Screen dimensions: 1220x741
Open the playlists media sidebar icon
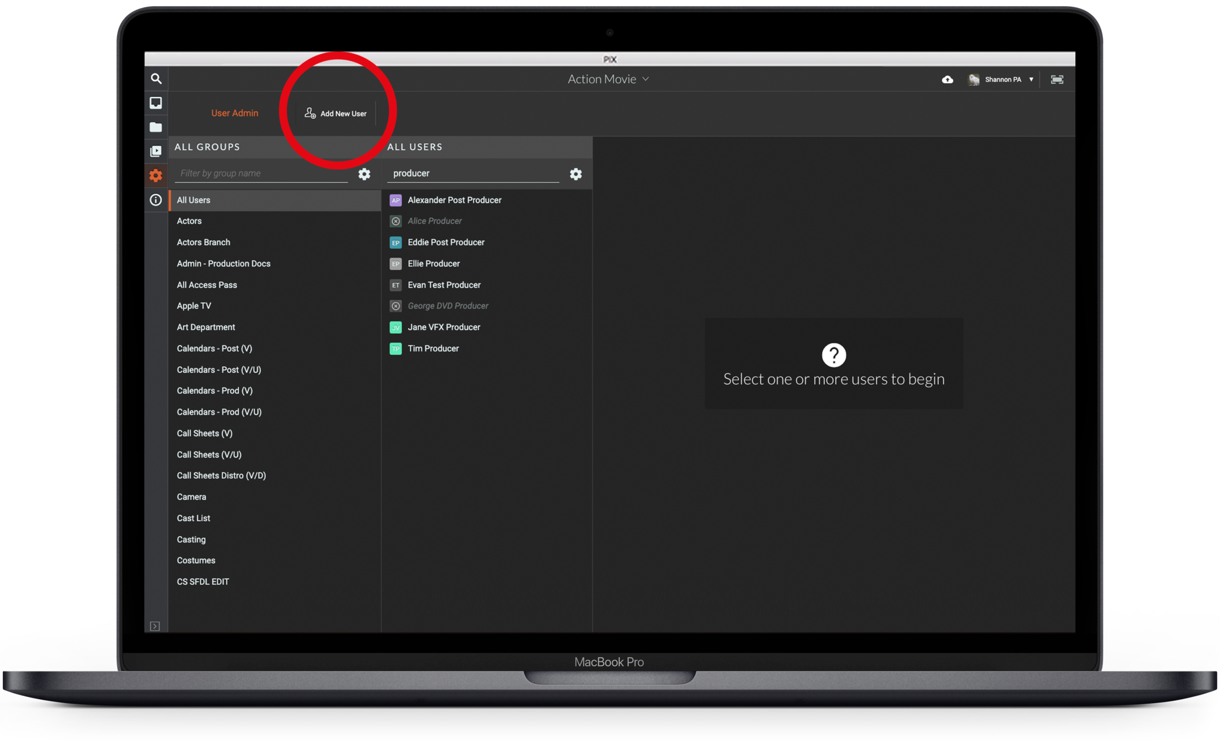coord(156,151)
